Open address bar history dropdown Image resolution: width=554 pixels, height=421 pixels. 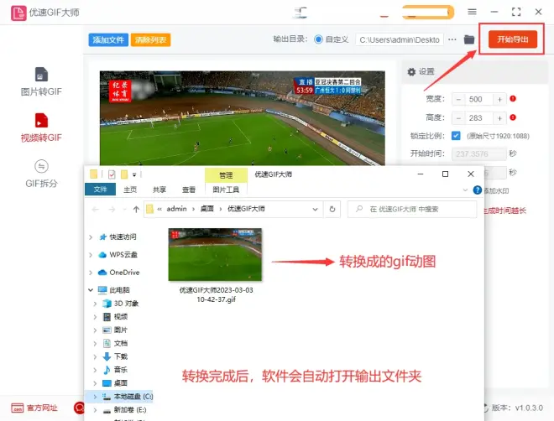tap(315, 210)
